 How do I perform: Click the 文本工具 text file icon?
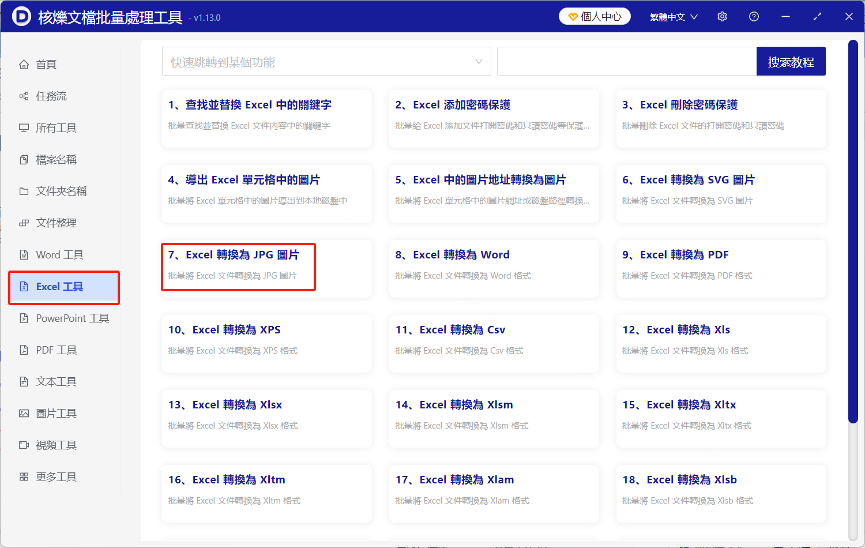pos(24,382)
